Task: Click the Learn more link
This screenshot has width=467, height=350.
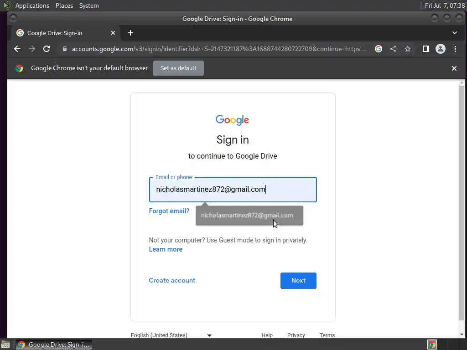Action: click(166, 249)
